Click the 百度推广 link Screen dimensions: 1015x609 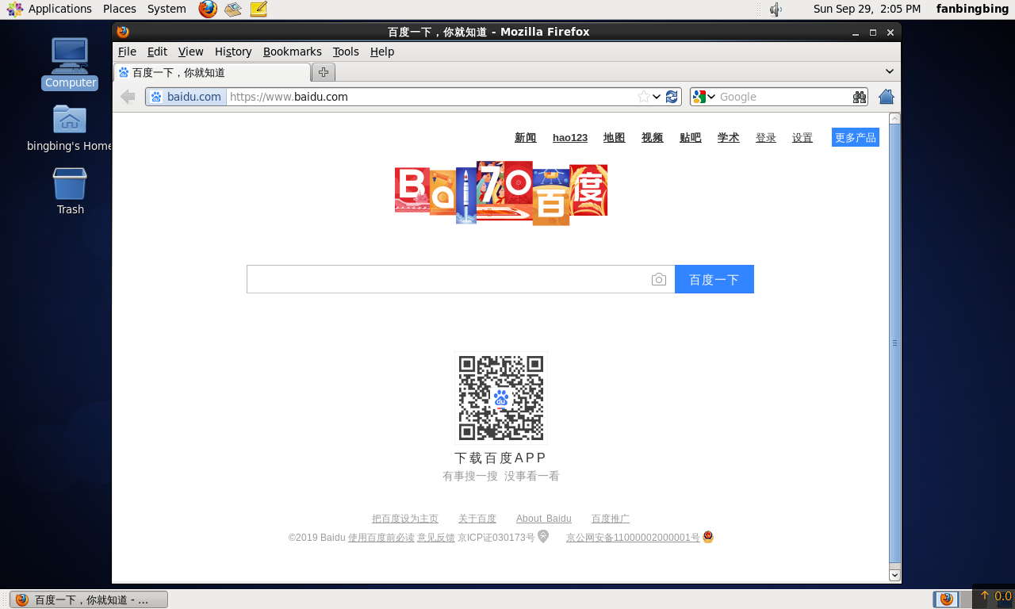pyautogui.click(x=611, y=519)
